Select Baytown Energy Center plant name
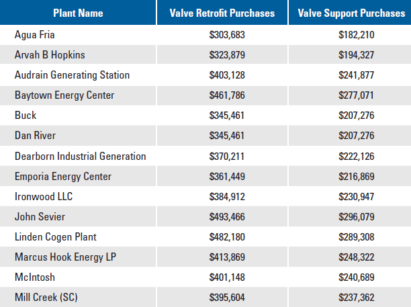This screenshot has width=411, height=307. coord(64,95)
